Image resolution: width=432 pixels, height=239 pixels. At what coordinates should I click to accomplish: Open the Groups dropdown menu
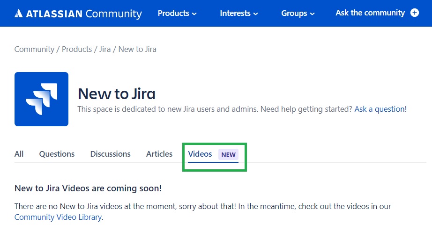pos(298,13)
